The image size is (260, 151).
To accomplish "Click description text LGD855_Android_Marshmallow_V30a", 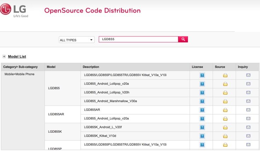I will coord(110,101).
